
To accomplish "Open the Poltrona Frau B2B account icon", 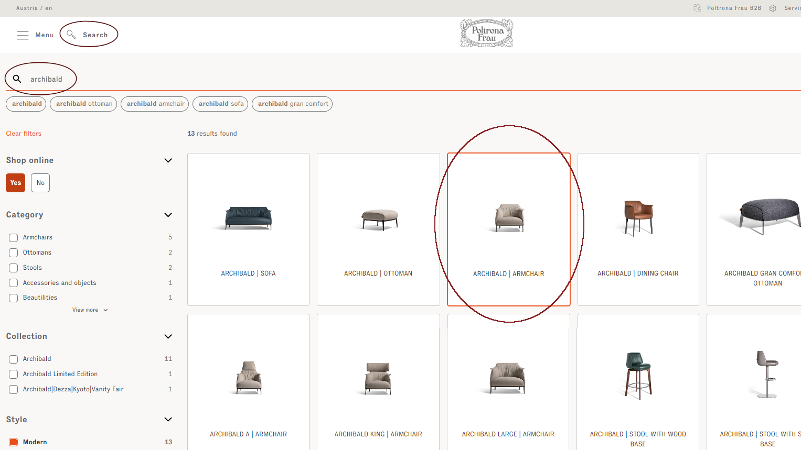I will [x=697, y=8].
